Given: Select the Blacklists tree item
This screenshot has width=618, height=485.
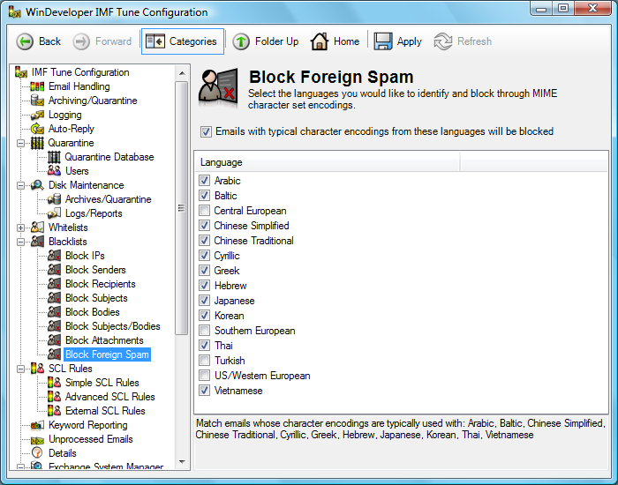Looking at the screenshot, I should click(x=67, y=242).
